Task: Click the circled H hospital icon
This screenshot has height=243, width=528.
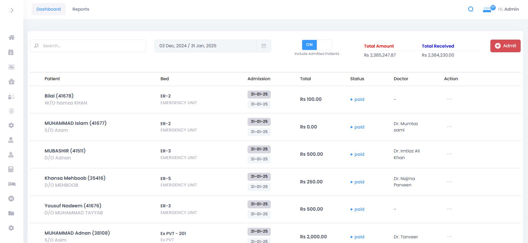Action: tap(11, 199)
